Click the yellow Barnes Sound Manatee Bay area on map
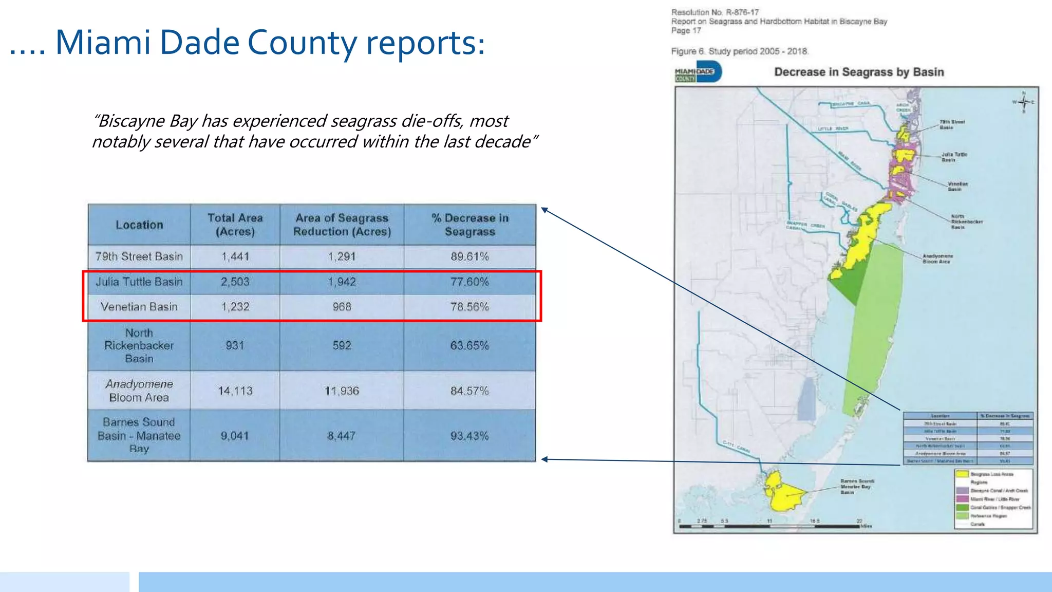The width and height of the screenshot is (1052, 592). click(783, 492)
